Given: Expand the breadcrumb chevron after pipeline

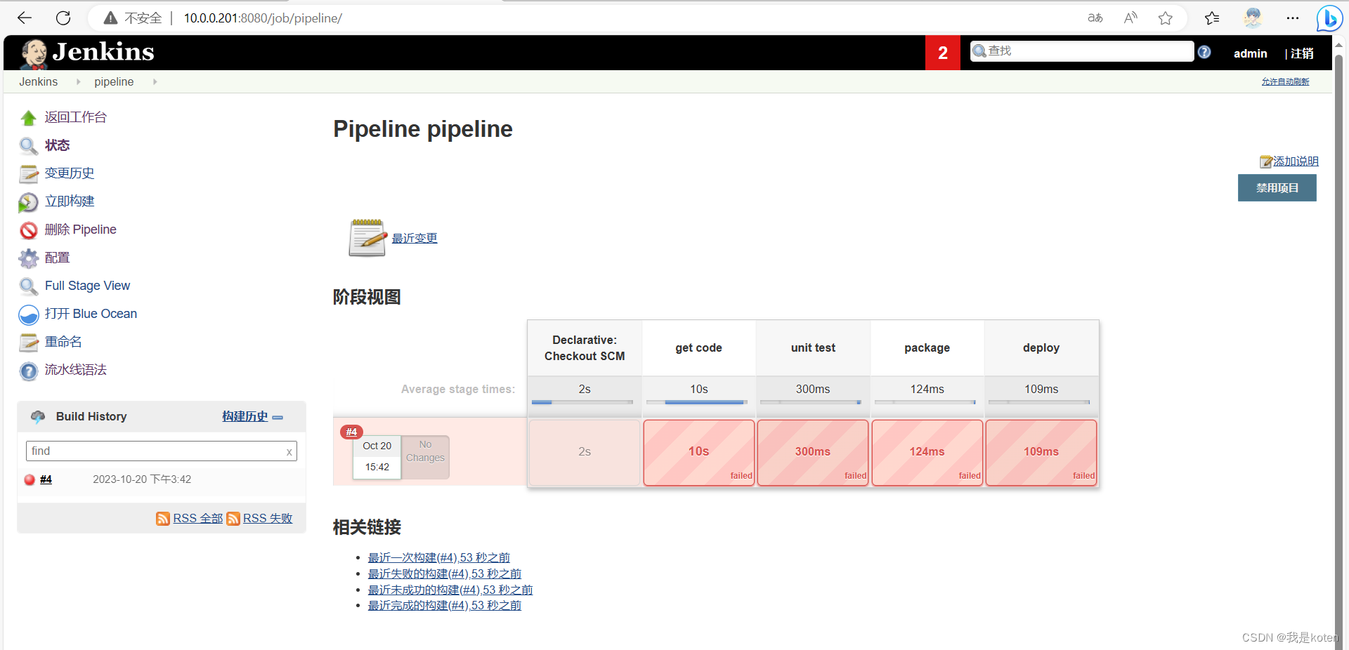Looking at the screenshot, I should click(x=155, y=81).
